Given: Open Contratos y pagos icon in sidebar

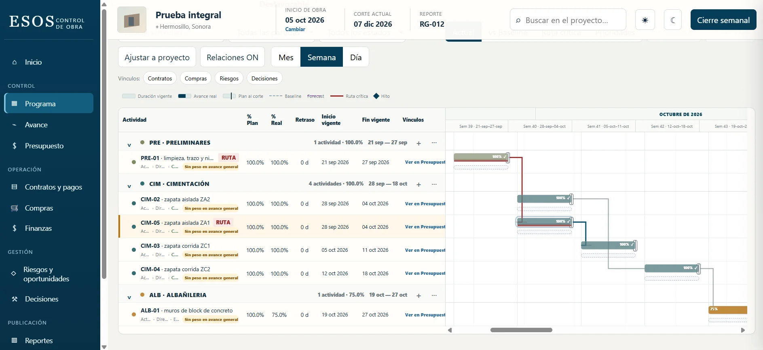Looking at the screenshot, I should [15, 187].
